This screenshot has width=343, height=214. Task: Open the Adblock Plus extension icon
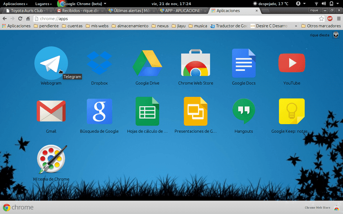(x=330, y=19)
